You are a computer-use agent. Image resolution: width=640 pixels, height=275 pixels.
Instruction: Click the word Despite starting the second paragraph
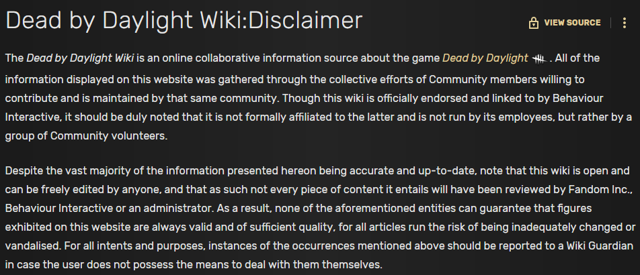pyautogui.click(x=24, y=171)
